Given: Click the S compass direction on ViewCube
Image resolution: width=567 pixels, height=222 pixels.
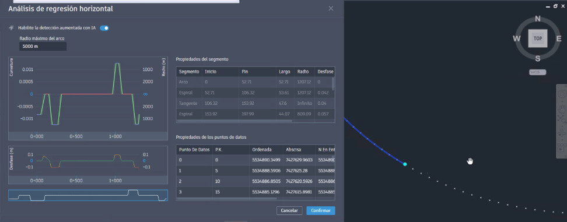Looking at the screenshot, I should click(538, 59).
